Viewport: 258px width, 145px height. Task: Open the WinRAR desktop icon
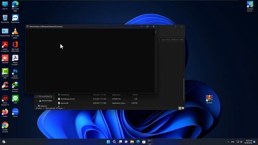coord(209,99)
